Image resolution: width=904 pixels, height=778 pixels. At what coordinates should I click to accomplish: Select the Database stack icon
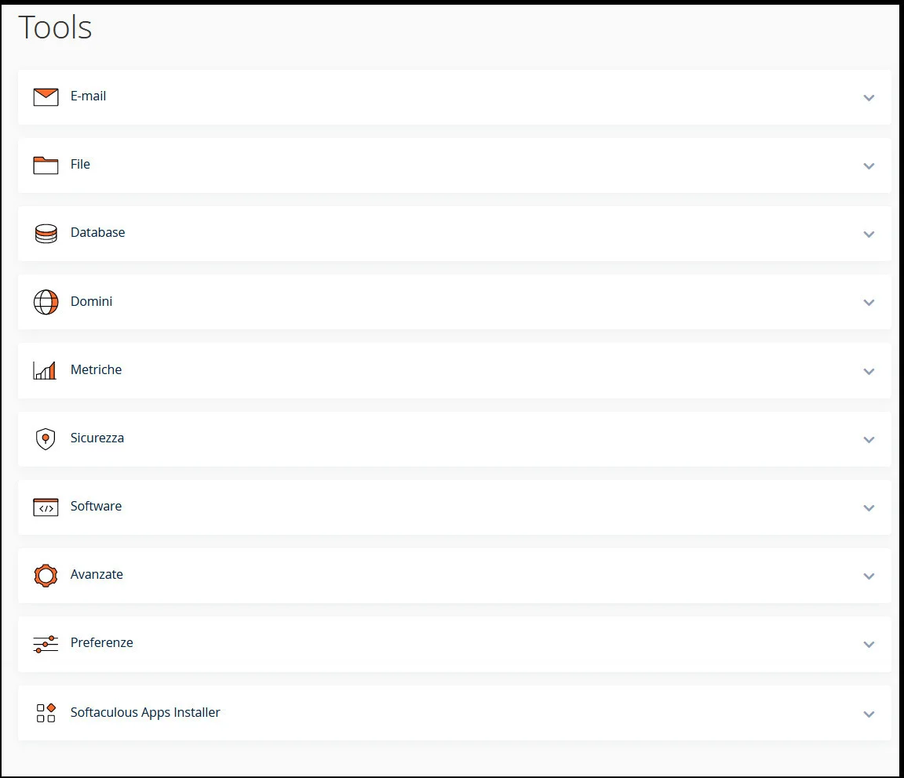46,233
